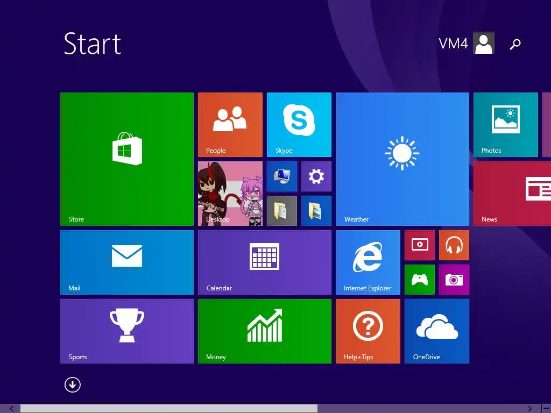Open the Camera small tile
551x413 pixels.
click(454, 280)
